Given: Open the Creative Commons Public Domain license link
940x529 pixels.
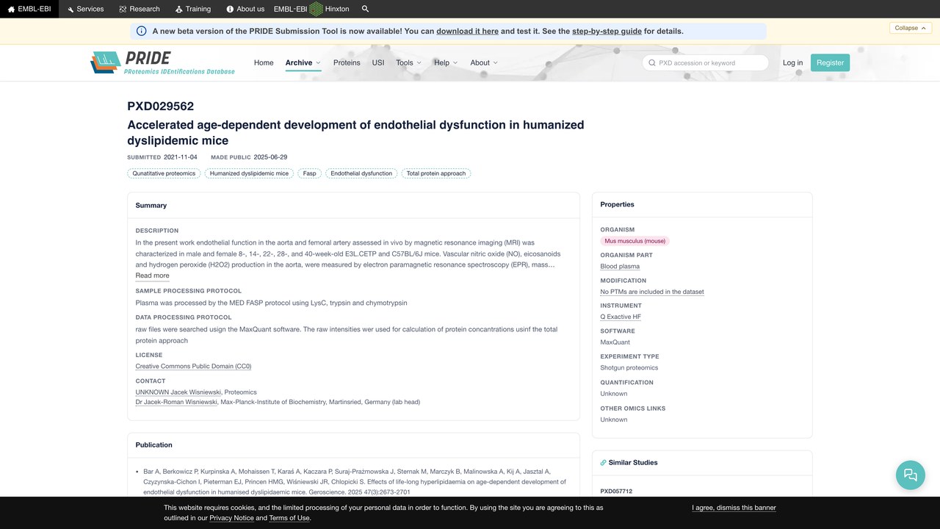Looking at the screenshot, I should 193,367.
